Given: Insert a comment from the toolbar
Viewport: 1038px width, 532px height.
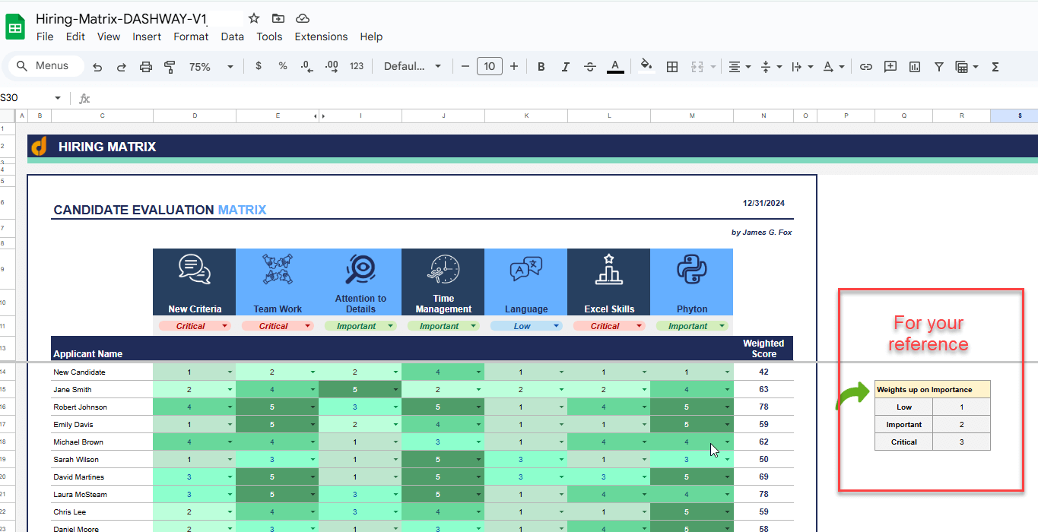Looking at the screenshot, I should [890, 66].
